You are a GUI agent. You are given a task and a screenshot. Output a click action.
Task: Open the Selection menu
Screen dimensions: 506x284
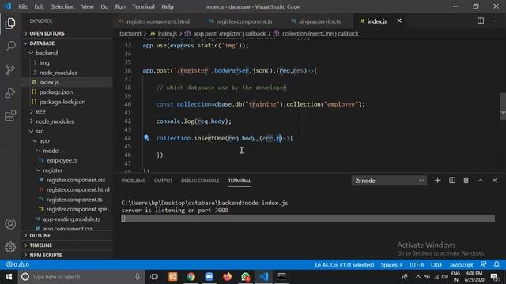(x=62, y=6)
